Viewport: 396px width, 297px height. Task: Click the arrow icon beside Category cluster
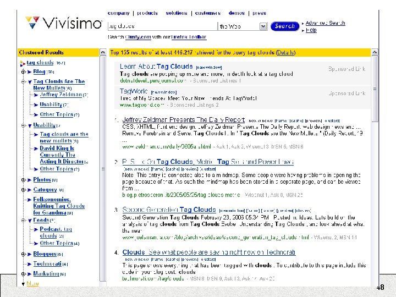[x=29, y=190]
